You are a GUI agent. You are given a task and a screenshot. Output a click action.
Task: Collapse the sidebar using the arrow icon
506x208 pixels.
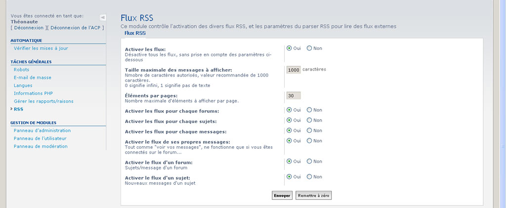[x=102, y=17]
